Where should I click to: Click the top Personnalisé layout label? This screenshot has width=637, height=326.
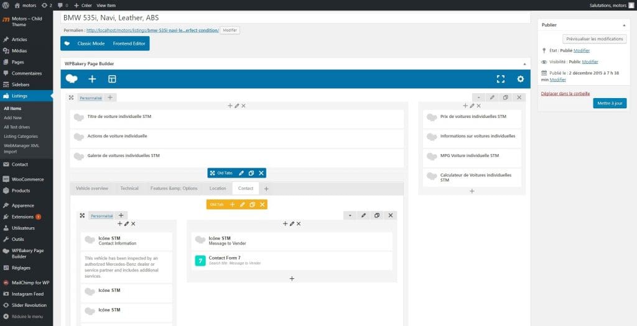point(91,97)
